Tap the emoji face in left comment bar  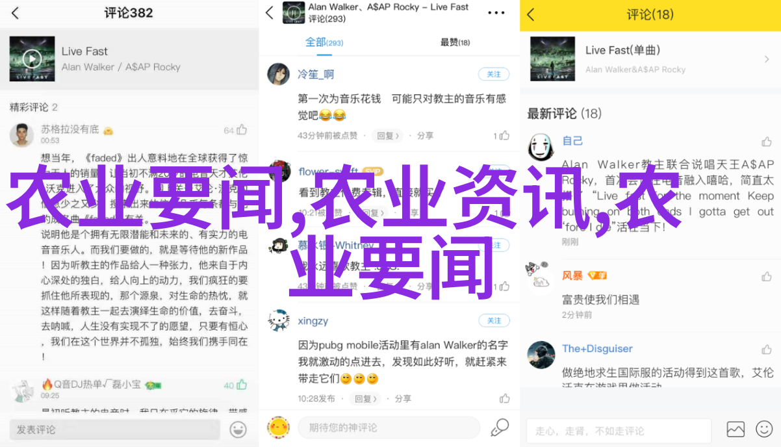[238, 429]
